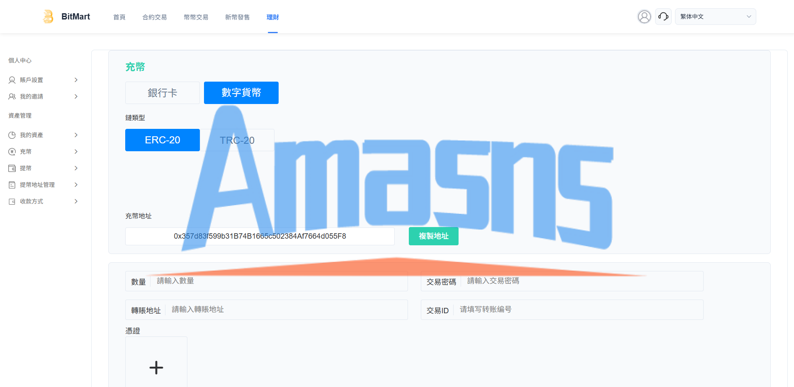Open 新幣發售 in top navigation
Viewport: 794px width, 387px height.
click(238, 17)
